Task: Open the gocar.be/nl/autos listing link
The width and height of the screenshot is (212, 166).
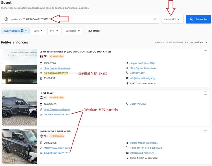Action: (58, 68)
